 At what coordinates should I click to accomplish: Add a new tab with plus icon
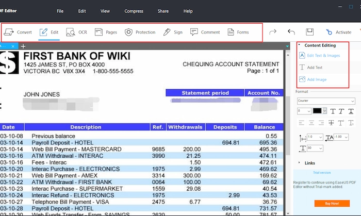tap(23, 46)
